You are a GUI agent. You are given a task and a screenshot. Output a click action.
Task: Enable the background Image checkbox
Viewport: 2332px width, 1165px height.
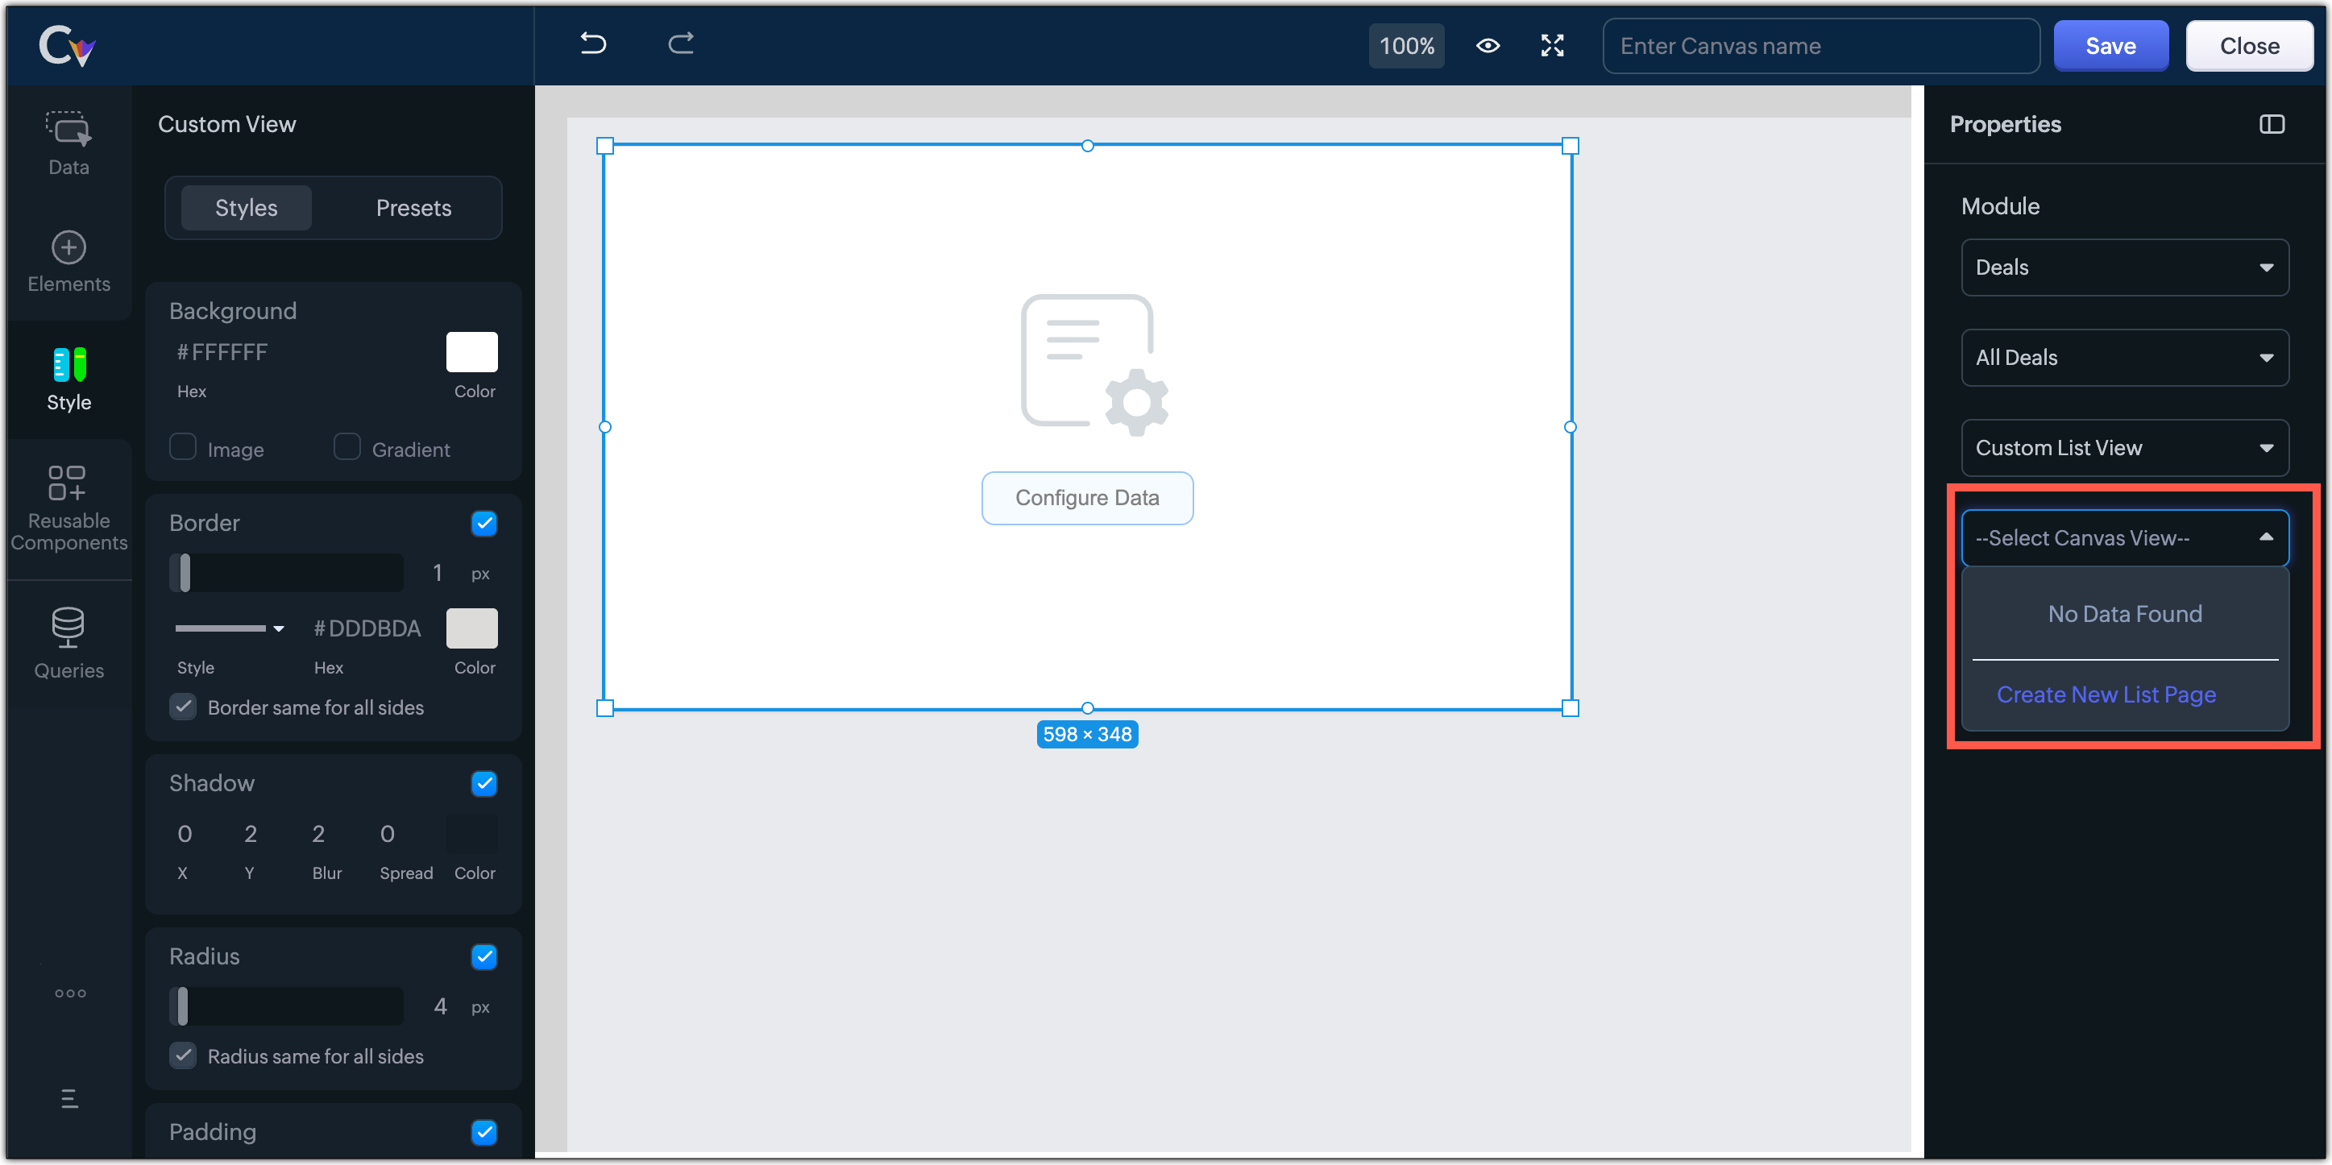coord(183,447)
